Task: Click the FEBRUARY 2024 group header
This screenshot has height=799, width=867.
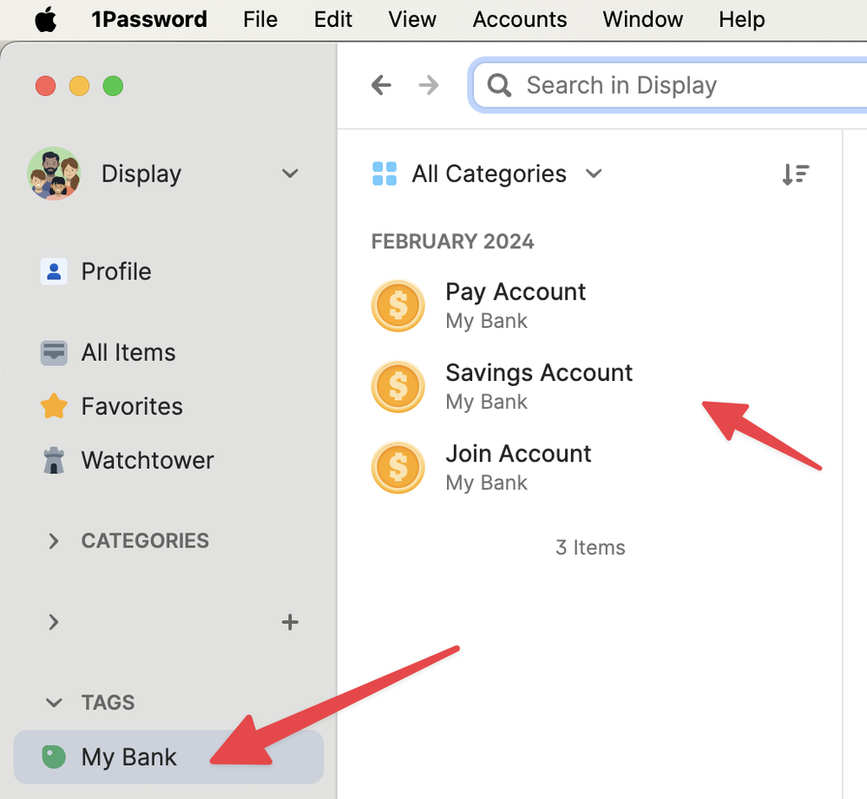Action: (x=452, y=241)
